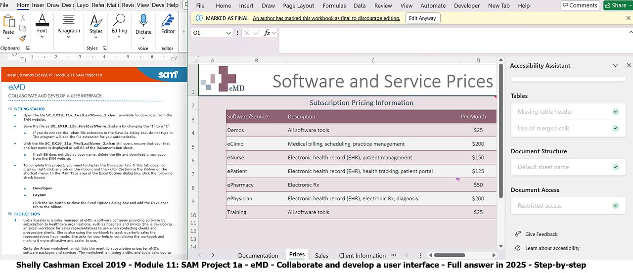Open Learn about accessibility link
The height and width of the screenshot is (273, 633).
coord(552,248)
